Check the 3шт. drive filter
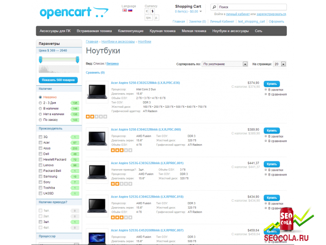Viewport: 326px width, 245px height. [40, 222]
